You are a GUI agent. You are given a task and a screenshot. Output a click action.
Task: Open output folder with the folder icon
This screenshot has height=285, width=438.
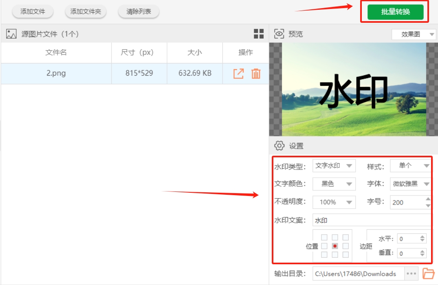click(x=428, y=273)
